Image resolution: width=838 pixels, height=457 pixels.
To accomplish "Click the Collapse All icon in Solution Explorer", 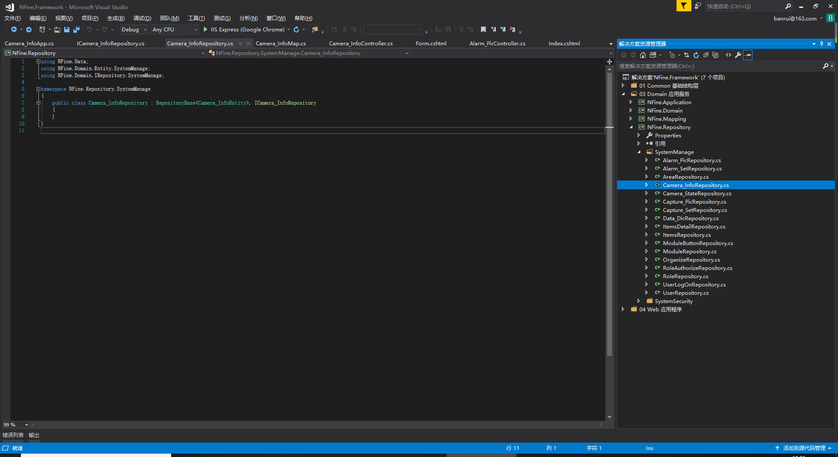I will point(706,55).
